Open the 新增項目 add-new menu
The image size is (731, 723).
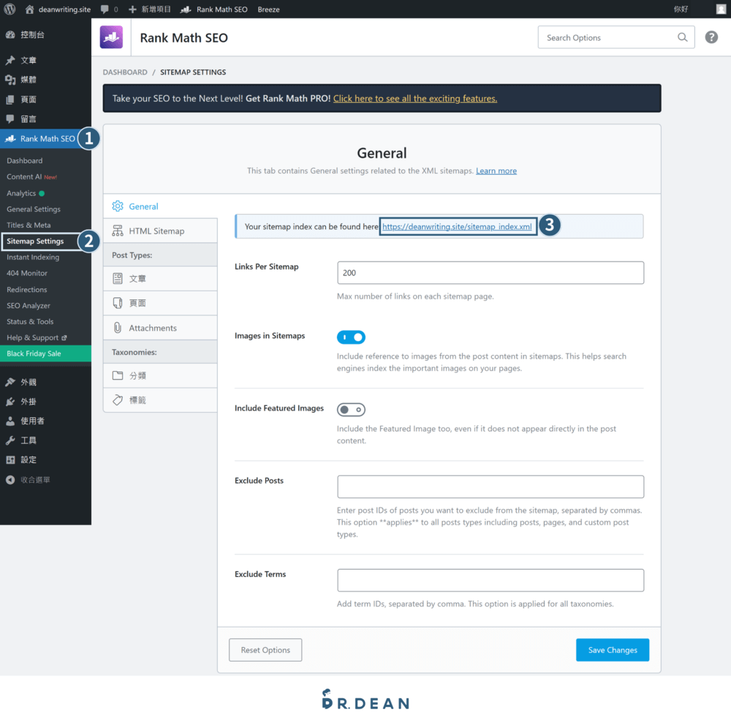[x=150, y=9]
